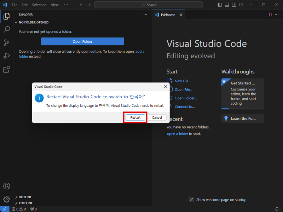
Task: Uncheck Show welcome page on startup
Action: point(191,200)
